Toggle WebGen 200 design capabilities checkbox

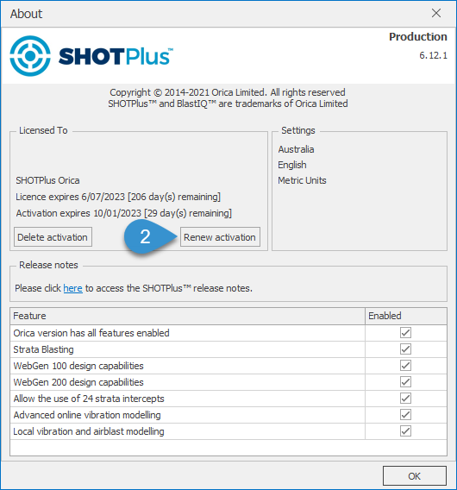click(x=405, y=382)
